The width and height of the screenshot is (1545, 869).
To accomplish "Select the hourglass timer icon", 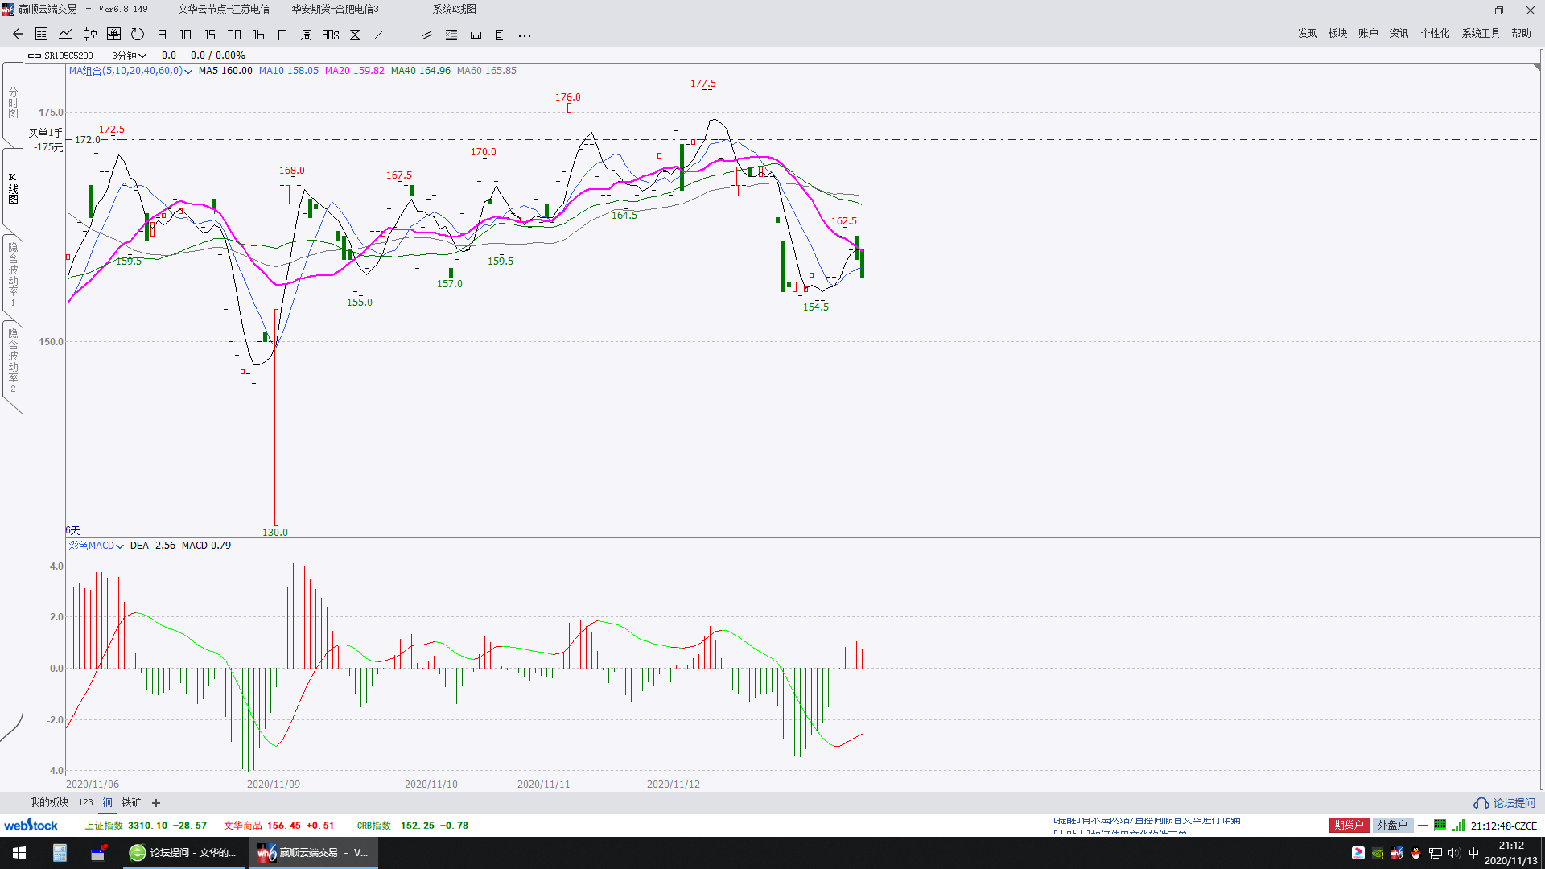I will [x=355, y=35].
